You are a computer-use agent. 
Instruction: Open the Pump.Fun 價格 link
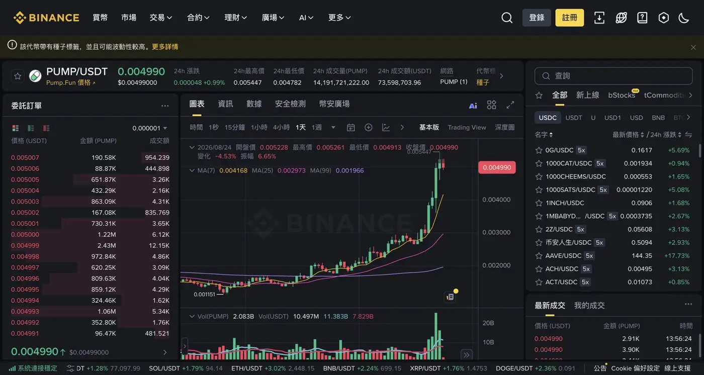point(70,82)
